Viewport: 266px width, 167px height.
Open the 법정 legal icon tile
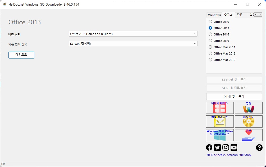click(249, 108)
